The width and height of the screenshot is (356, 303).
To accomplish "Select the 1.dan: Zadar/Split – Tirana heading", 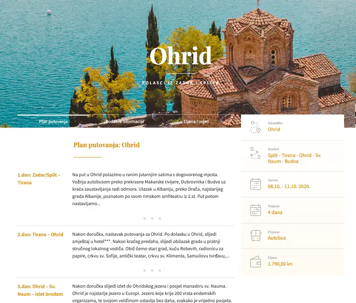I will click(x=39, y=178).
